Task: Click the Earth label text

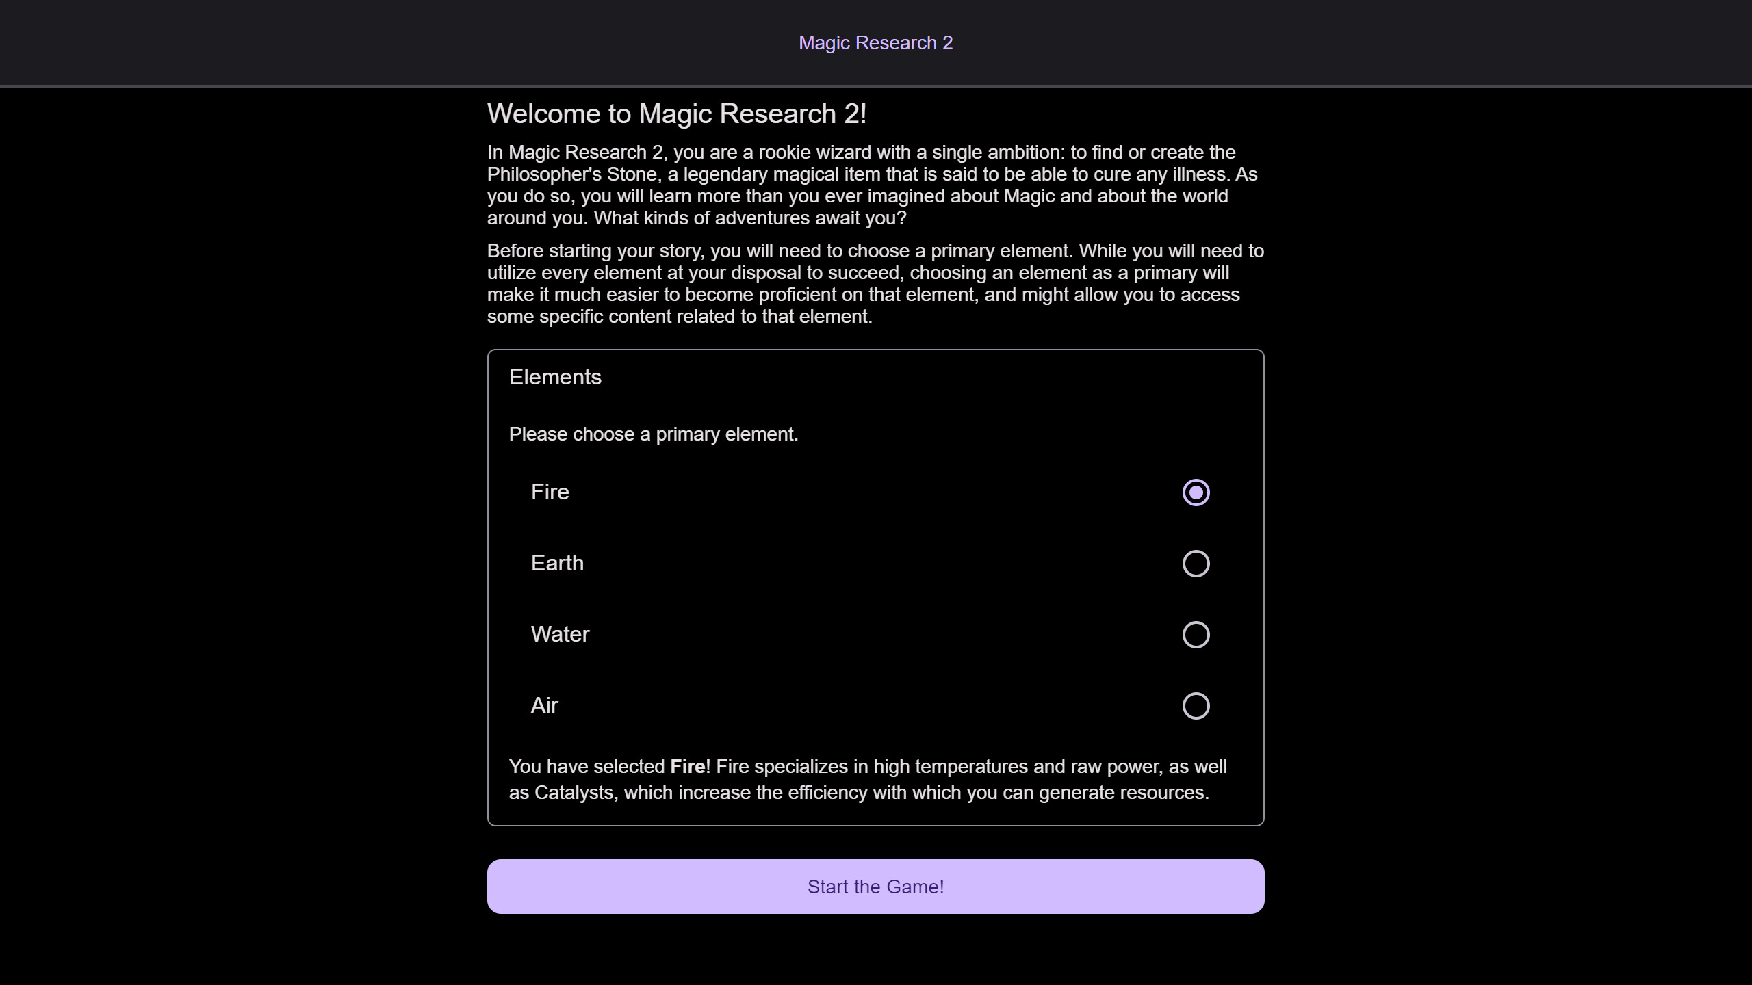Action: pyautogui.click(x=558, y=563)
